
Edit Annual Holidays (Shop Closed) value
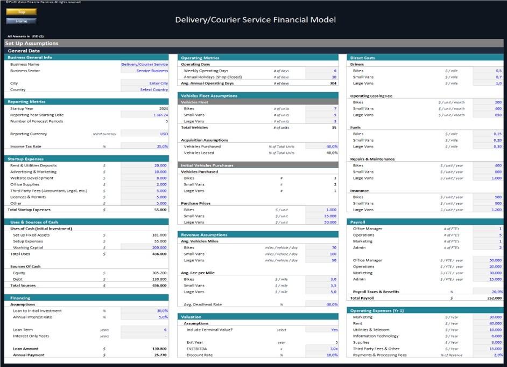click(321, 77)
